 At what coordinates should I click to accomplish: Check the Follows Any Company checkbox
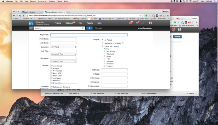52,87
